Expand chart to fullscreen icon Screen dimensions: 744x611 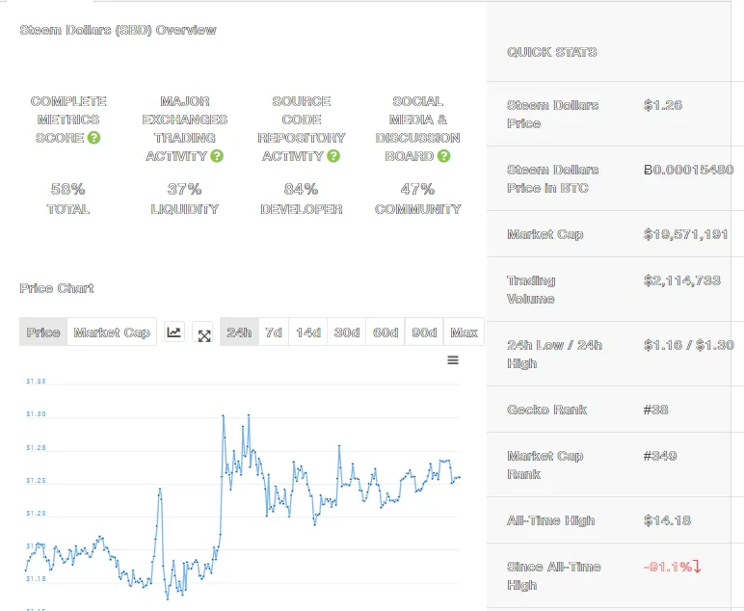[204, 335]
